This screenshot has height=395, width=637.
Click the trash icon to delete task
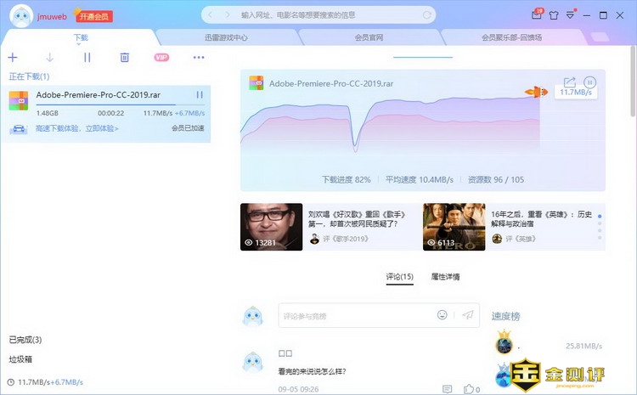124,57
